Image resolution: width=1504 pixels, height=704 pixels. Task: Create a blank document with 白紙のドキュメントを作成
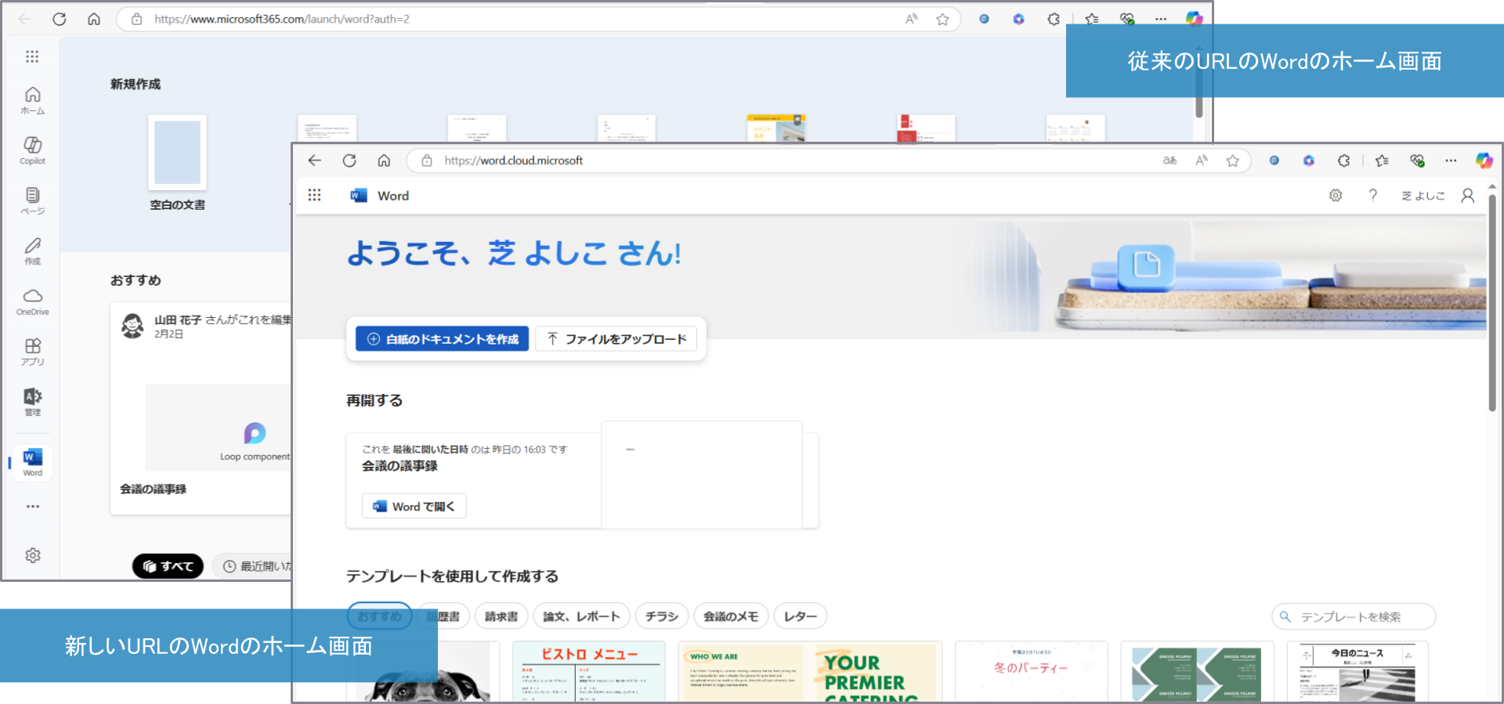(x=443, y=339)
